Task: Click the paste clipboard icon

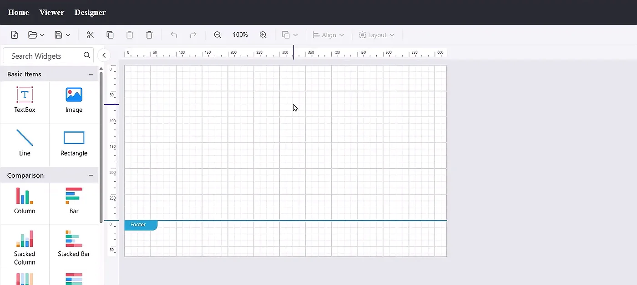Action: 130,35
